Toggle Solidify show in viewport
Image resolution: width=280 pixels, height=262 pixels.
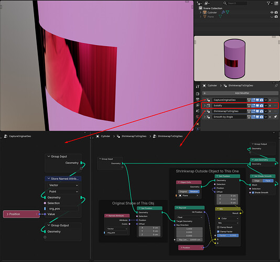point(257,105)
